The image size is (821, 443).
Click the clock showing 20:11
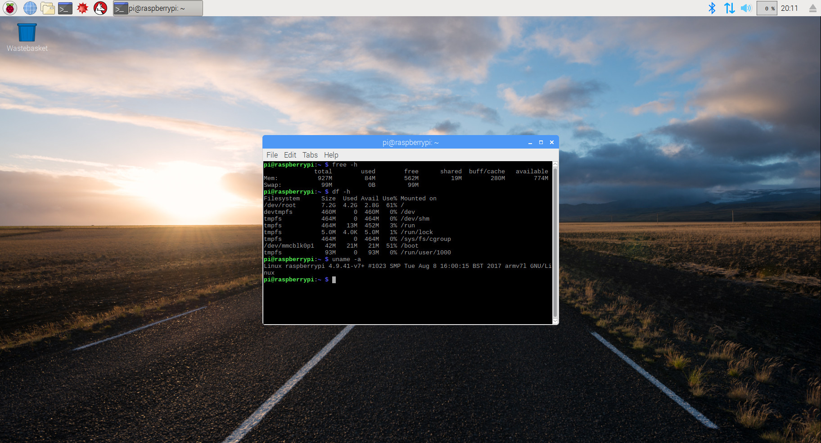coord(789,8)
